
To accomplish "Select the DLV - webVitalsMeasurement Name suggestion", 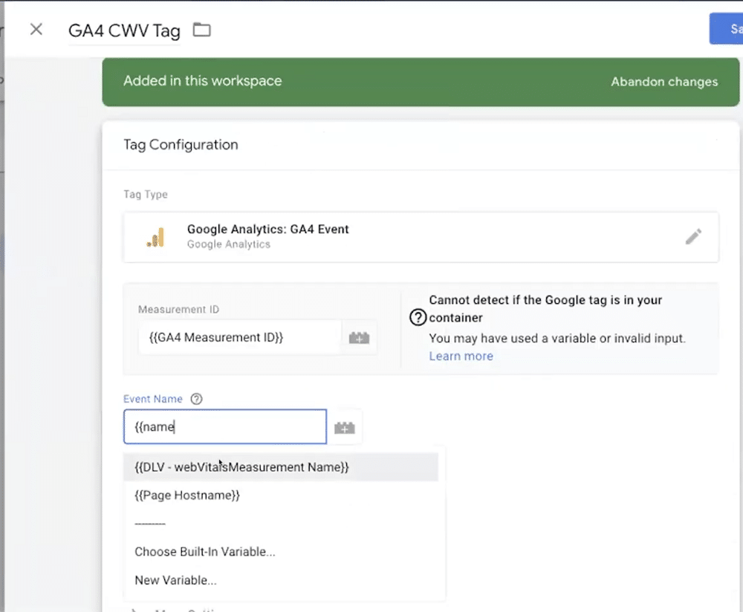I will pos(241,467).
